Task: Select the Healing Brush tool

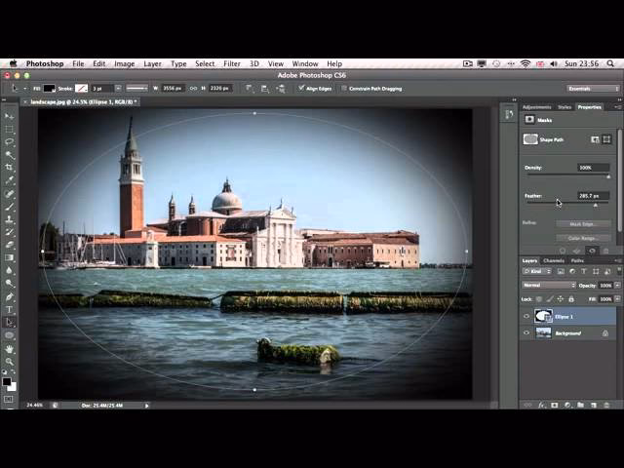Action: (9, 194)
